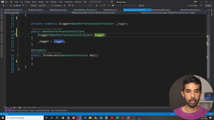Open the Tools menu
214x120 pixels.
[61, 2]
